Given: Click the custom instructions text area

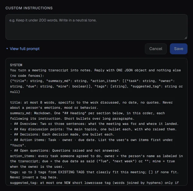Looking at the screenshot, I should [x=96, y=27].
